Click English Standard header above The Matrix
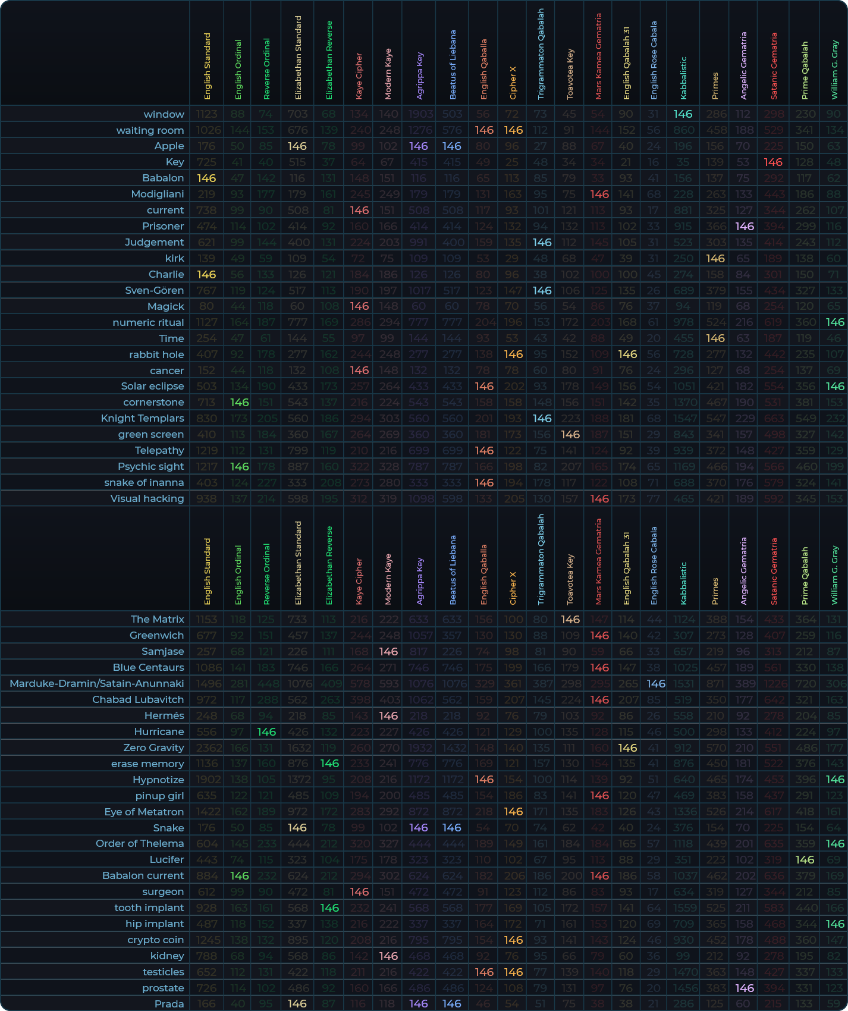The image size is (848, 1011). [207, 571]
